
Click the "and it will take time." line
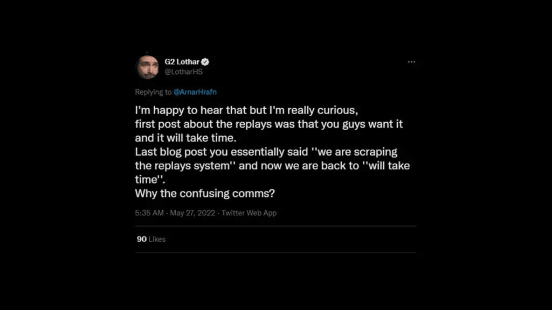click(x=181, y=138)
